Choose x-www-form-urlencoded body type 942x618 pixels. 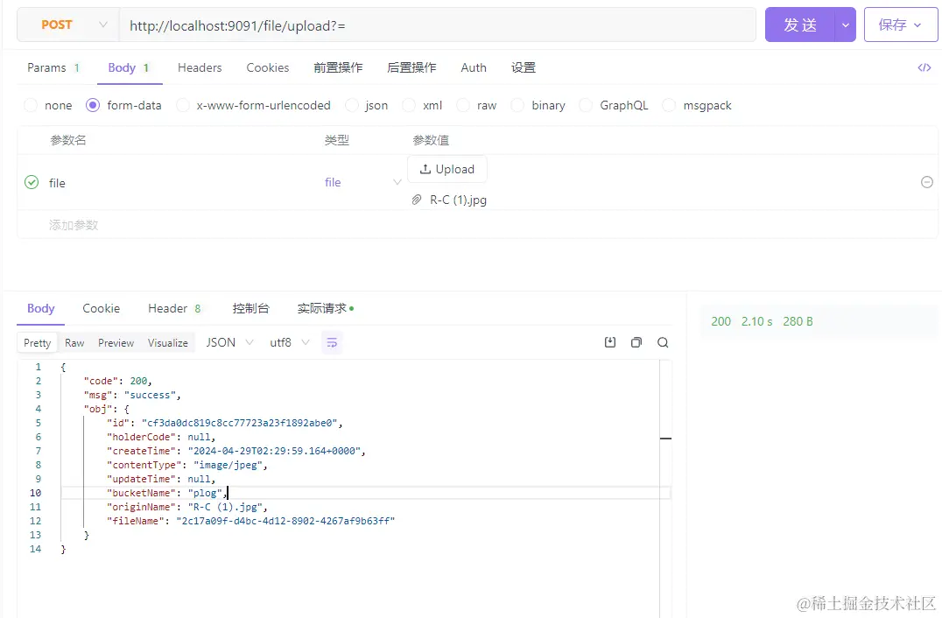pos(253,105)
